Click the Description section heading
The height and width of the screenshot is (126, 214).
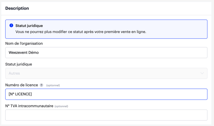tap(17, 8)
